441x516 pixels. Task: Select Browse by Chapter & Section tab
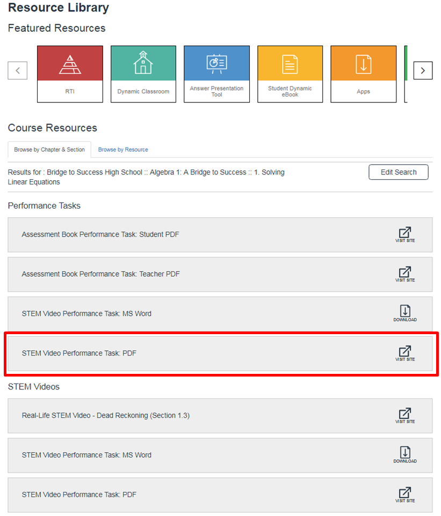49,150
